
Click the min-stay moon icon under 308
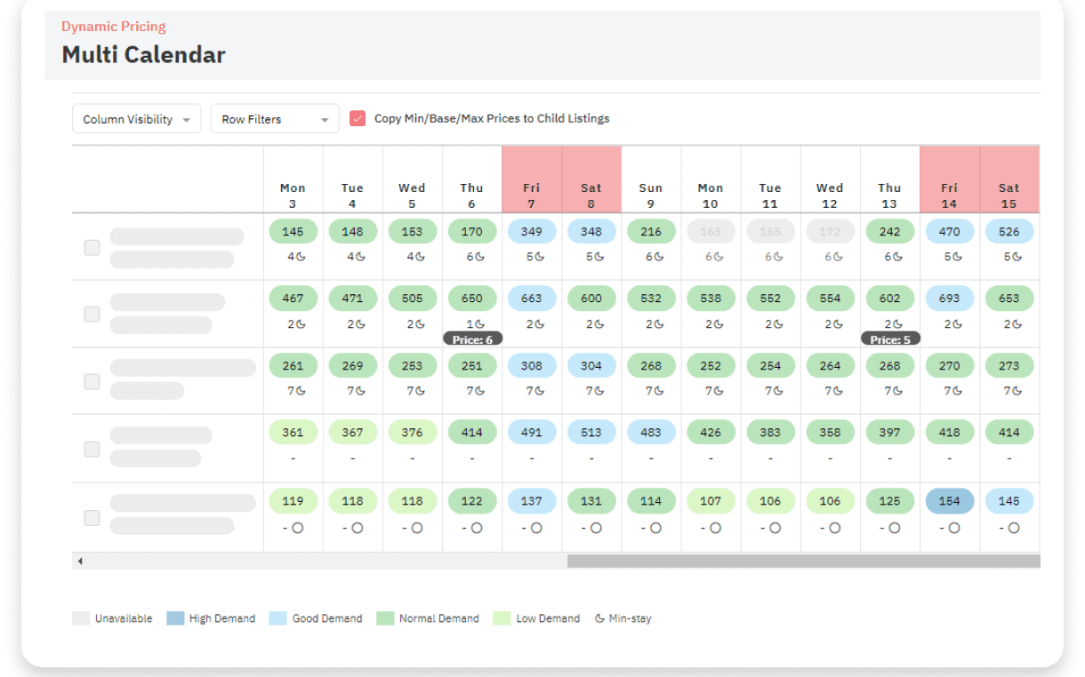pos(538,391)
